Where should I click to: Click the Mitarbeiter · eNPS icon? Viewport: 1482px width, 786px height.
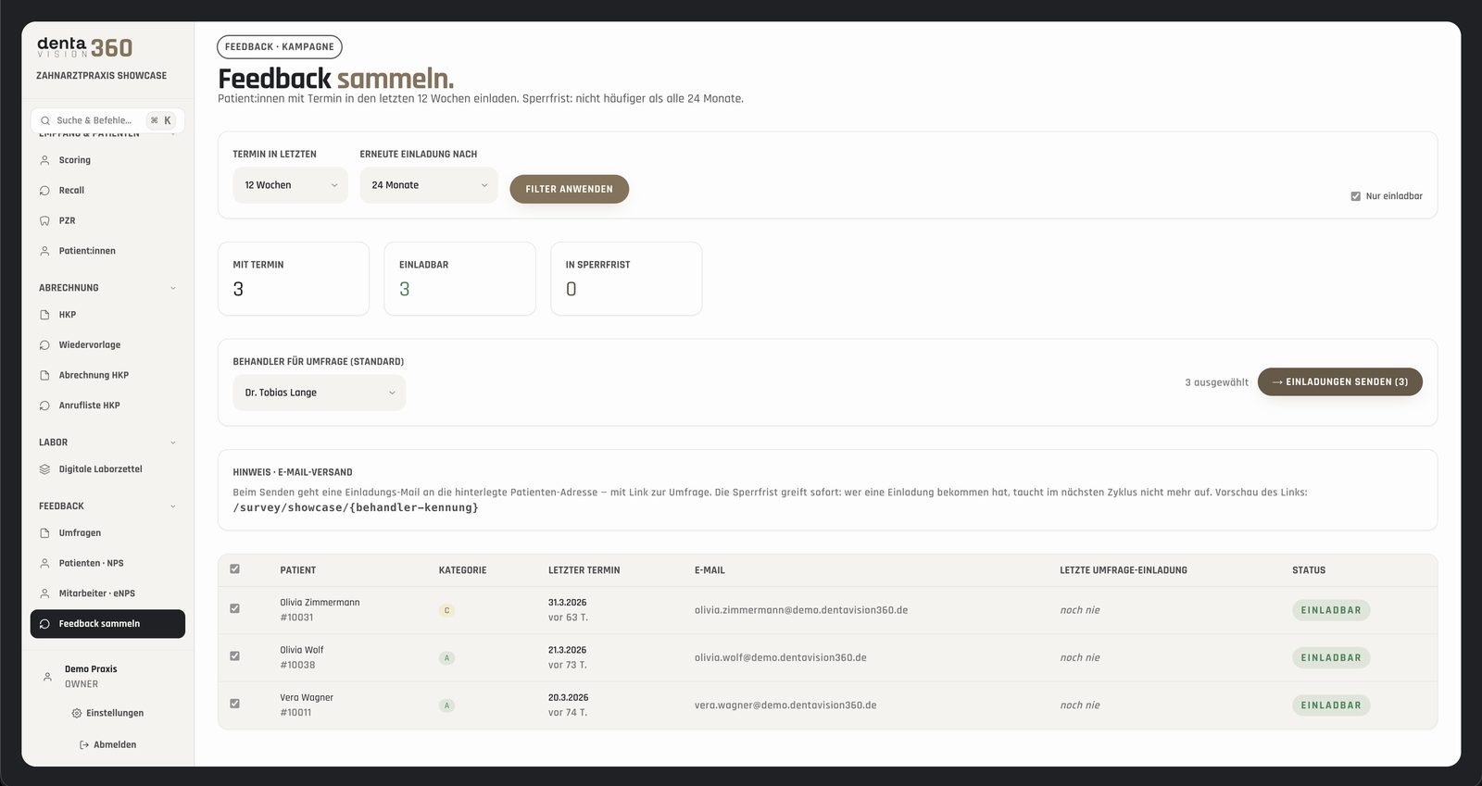pyautogui.click(x=44, y=593)
